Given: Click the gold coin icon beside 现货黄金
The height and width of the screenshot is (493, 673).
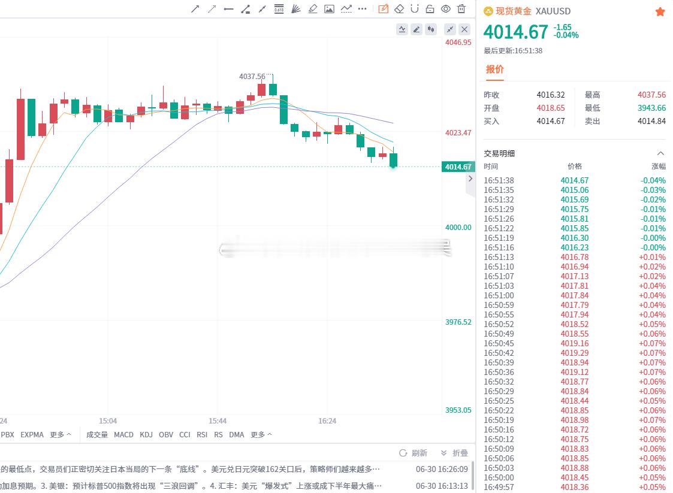Looking at the screenshot, I should [488, 11].
